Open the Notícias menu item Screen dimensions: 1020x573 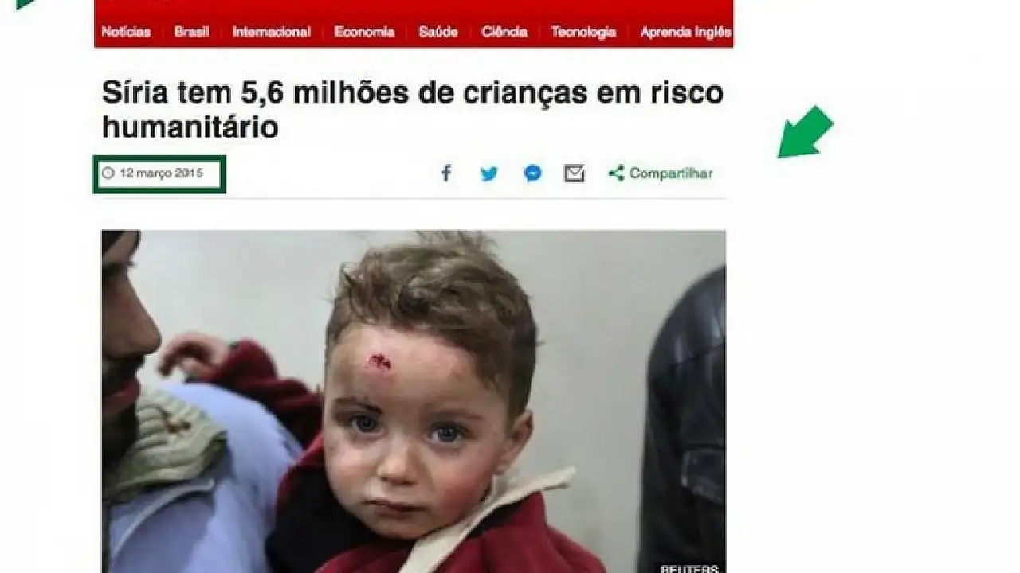(x=126, y=32)
